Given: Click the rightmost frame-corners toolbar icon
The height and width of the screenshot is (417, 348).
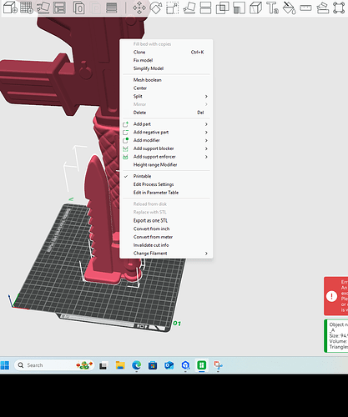Looking at the screenshot, I should point(339,8).
